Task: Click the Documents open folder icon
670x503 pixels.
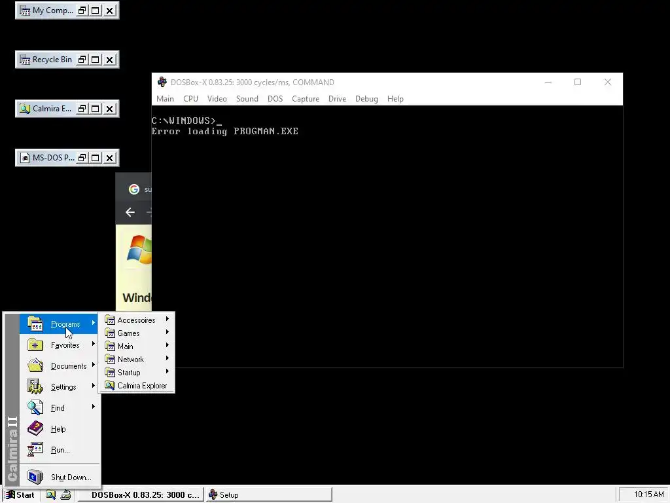Action: pyautogui.click(x=35, y=365)
